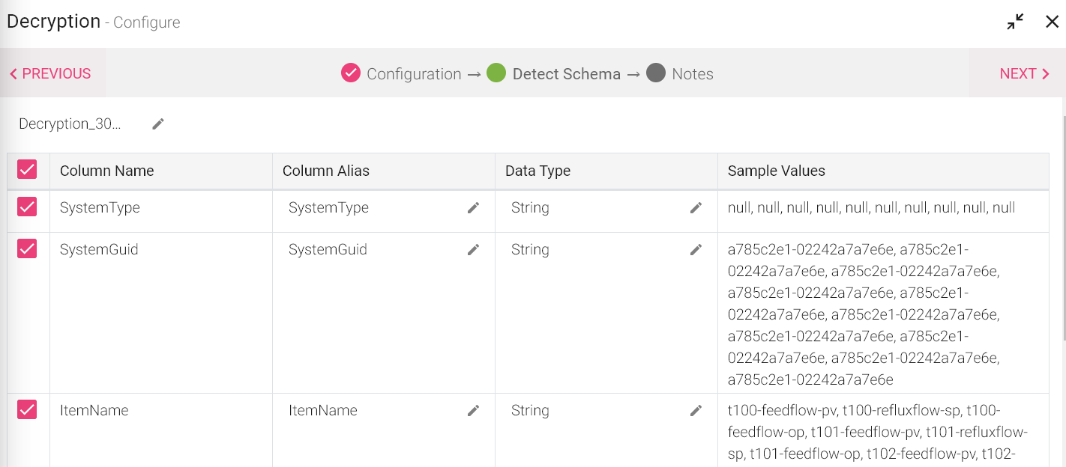The height and width of the screenshot is (467, 1066).
Task: Go to the Configuration step
Action: click(x=401, y=73)
